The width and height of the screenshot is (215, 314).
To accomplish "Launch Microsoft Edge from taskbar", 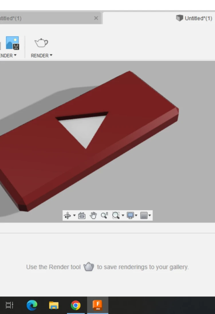I will coord(32,305).
